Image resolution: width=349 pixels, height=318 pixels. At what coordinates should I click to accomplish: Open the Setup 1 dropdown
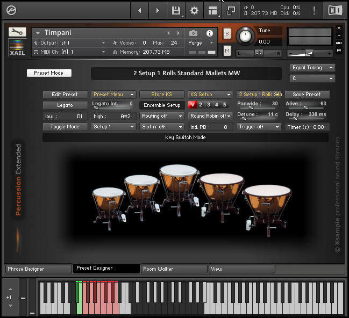click(113, 127)
